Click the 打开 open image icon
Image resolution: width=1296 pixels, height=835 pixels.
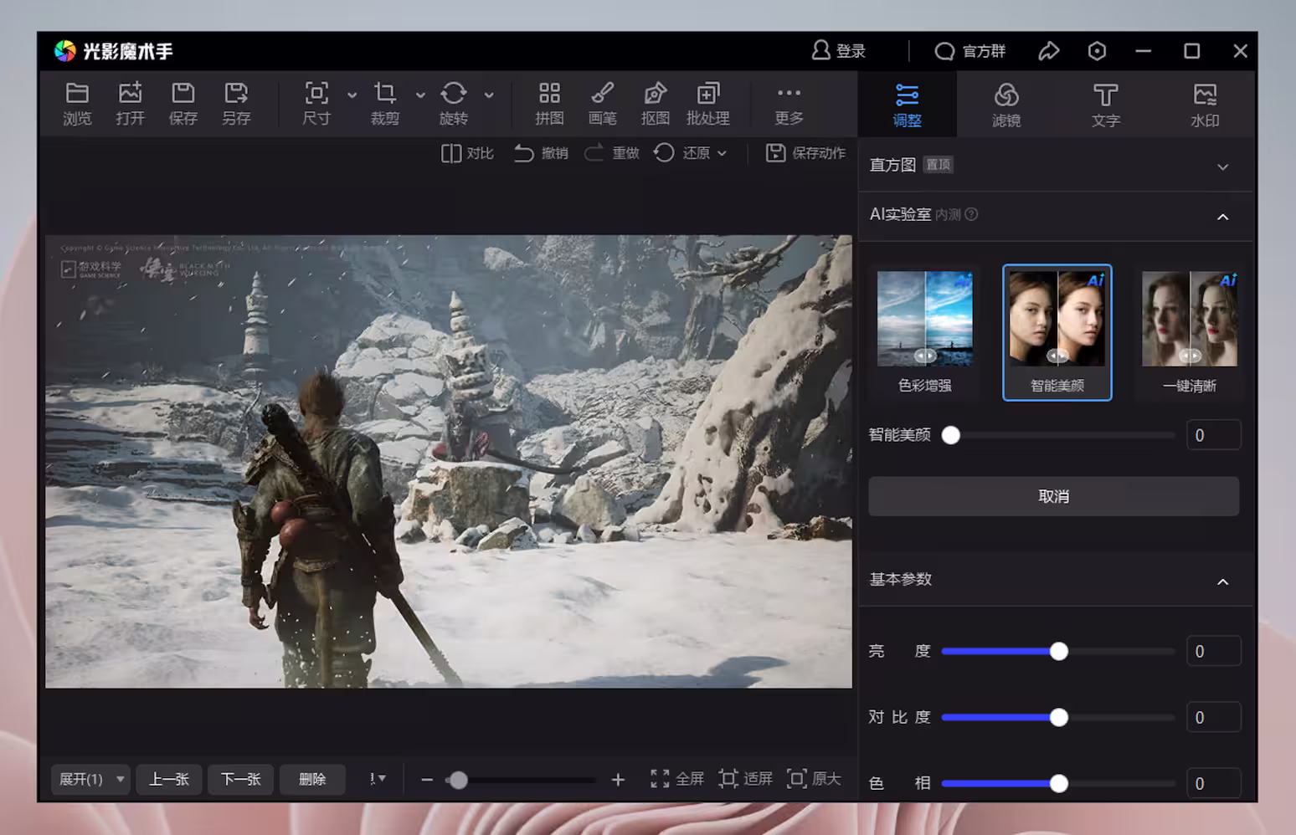[x=130, y=104]
